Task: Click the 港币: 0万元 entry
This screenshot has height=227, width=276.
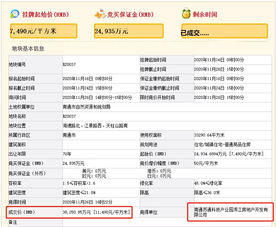Action: [159, 171]
